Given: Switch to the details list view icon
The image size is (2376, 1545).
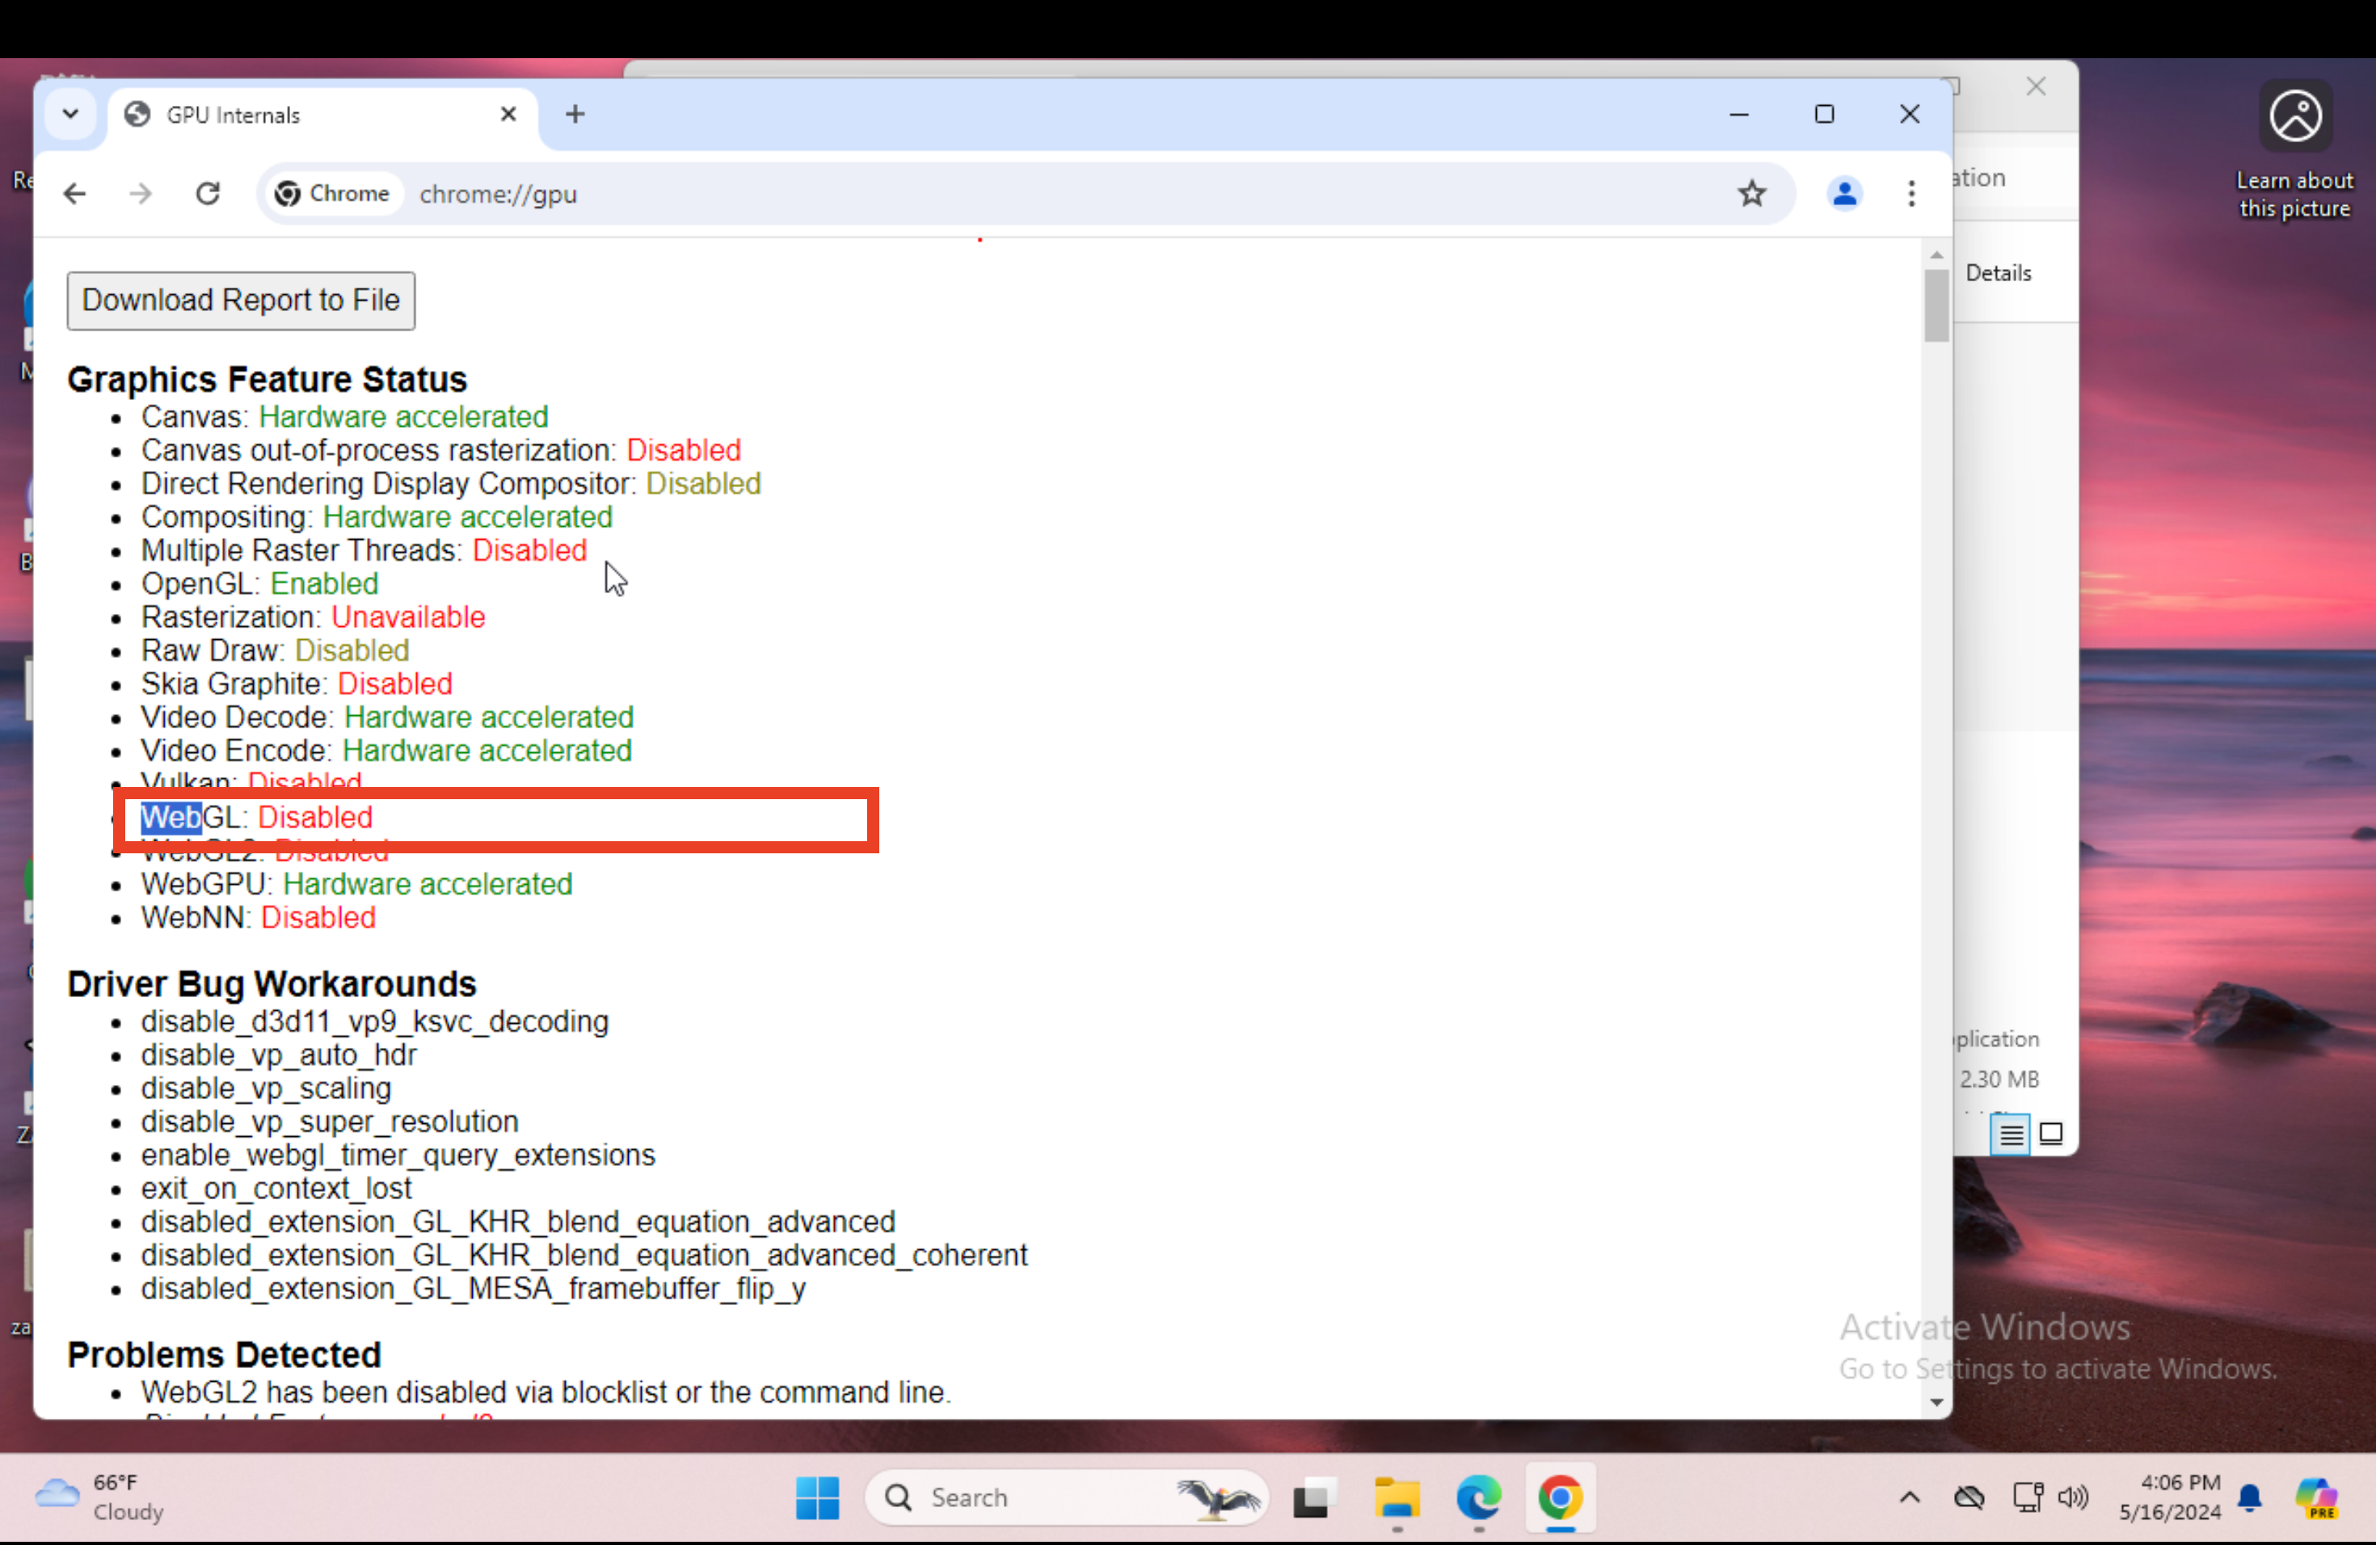Looking at the screenshot, I should (2010, 1135).
